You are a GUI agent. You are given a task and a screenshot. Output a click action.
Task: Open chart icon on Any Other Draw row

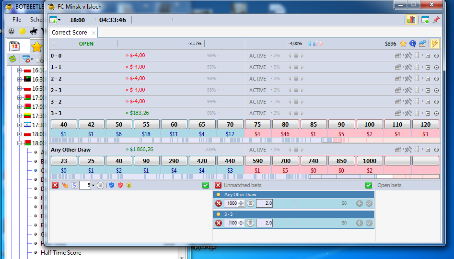(398, 150)
